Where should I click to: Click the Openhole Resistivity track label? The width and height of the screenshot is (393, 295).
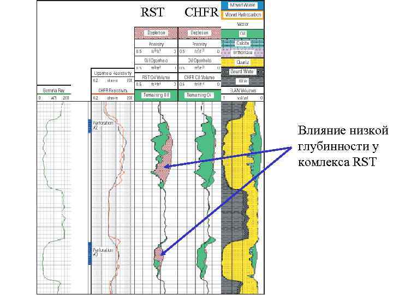point(112,73)
